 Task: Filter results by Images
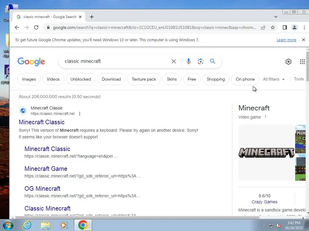tap(29, 79)
